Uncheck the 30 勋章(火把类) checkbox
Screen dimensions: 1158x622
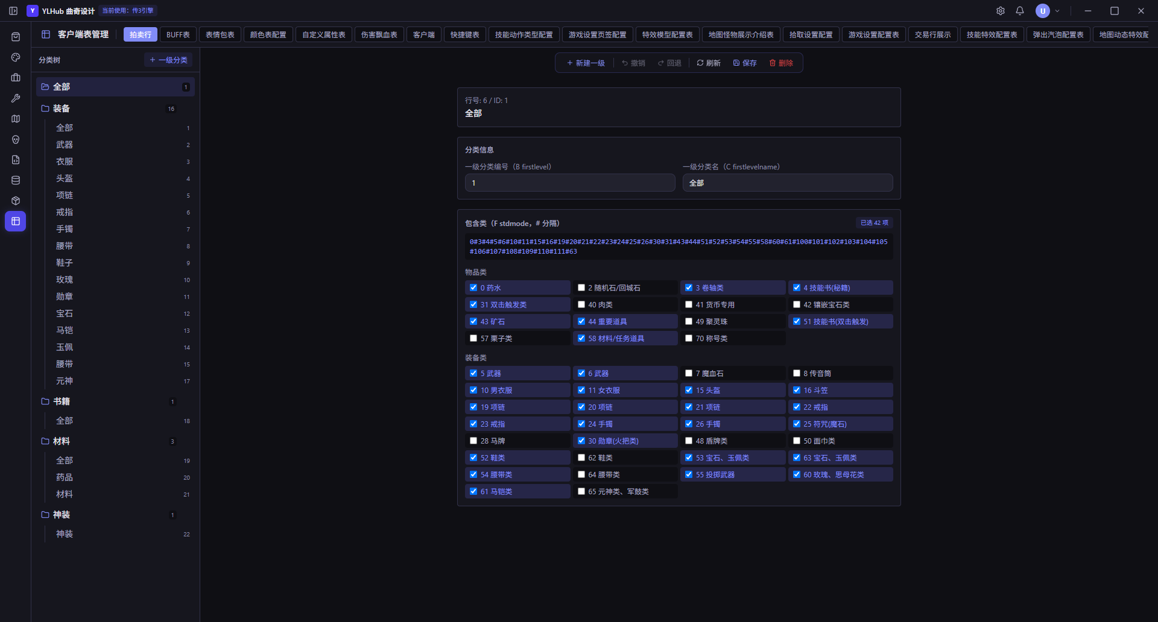581,441
